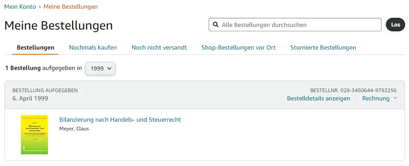View the Stornierte Bestellungen tab
The height and width of the screenshot is (166, 409).
click(323, 48)
